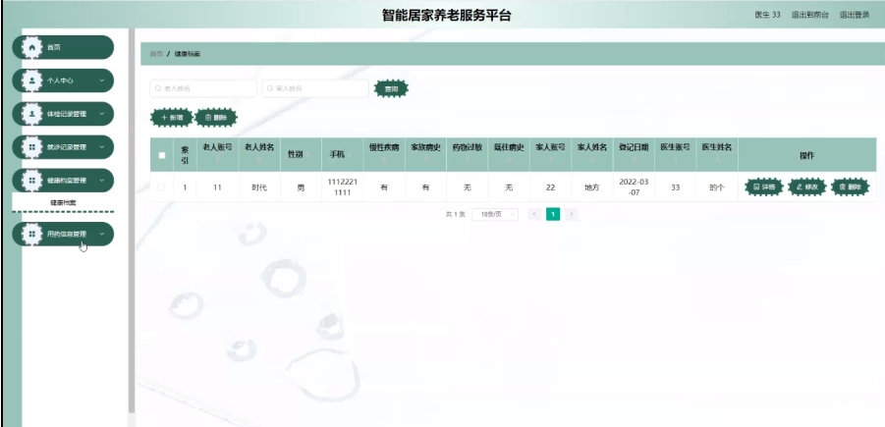Image resolution: width=885 pixels, height=427 pixels.
Task: Open the 10条/页 page size dropdown
Action: [495, 214]
